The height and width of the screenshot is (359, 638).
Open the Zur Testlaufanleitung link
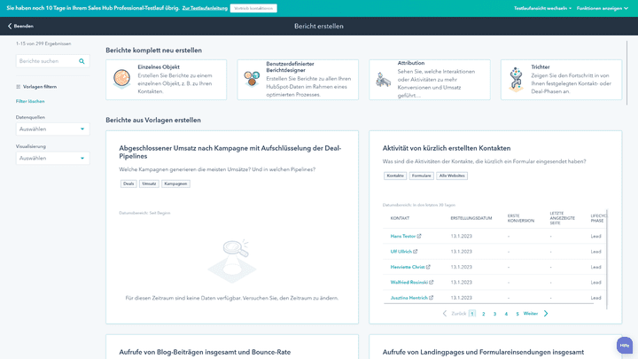[203, 7]
